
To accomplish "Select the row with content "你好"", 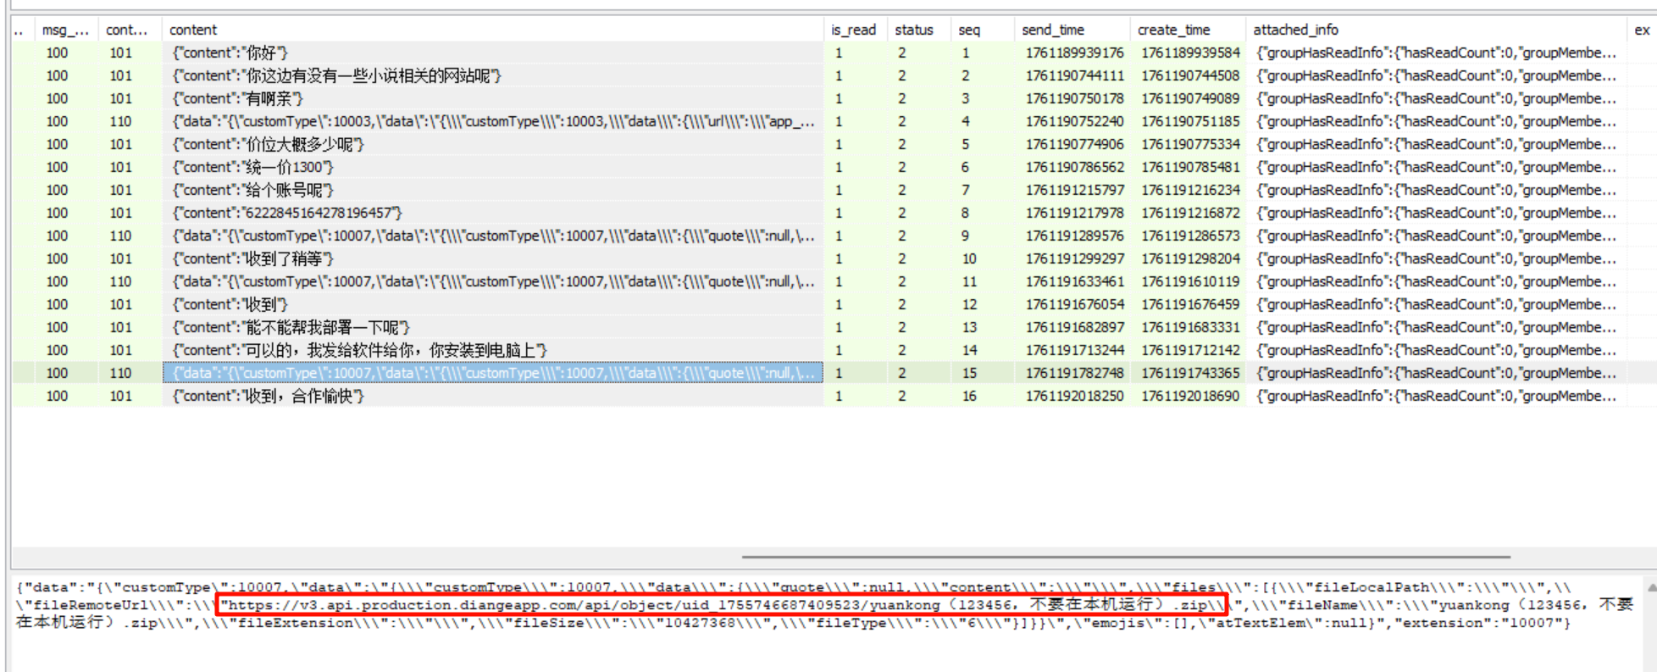I will point(230,53).
